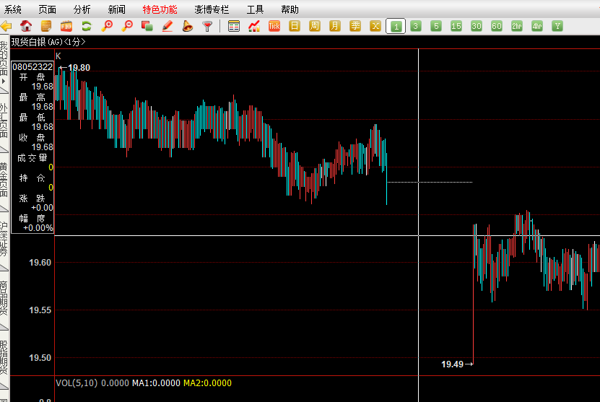Open the 系统 menu

(13, 9)
